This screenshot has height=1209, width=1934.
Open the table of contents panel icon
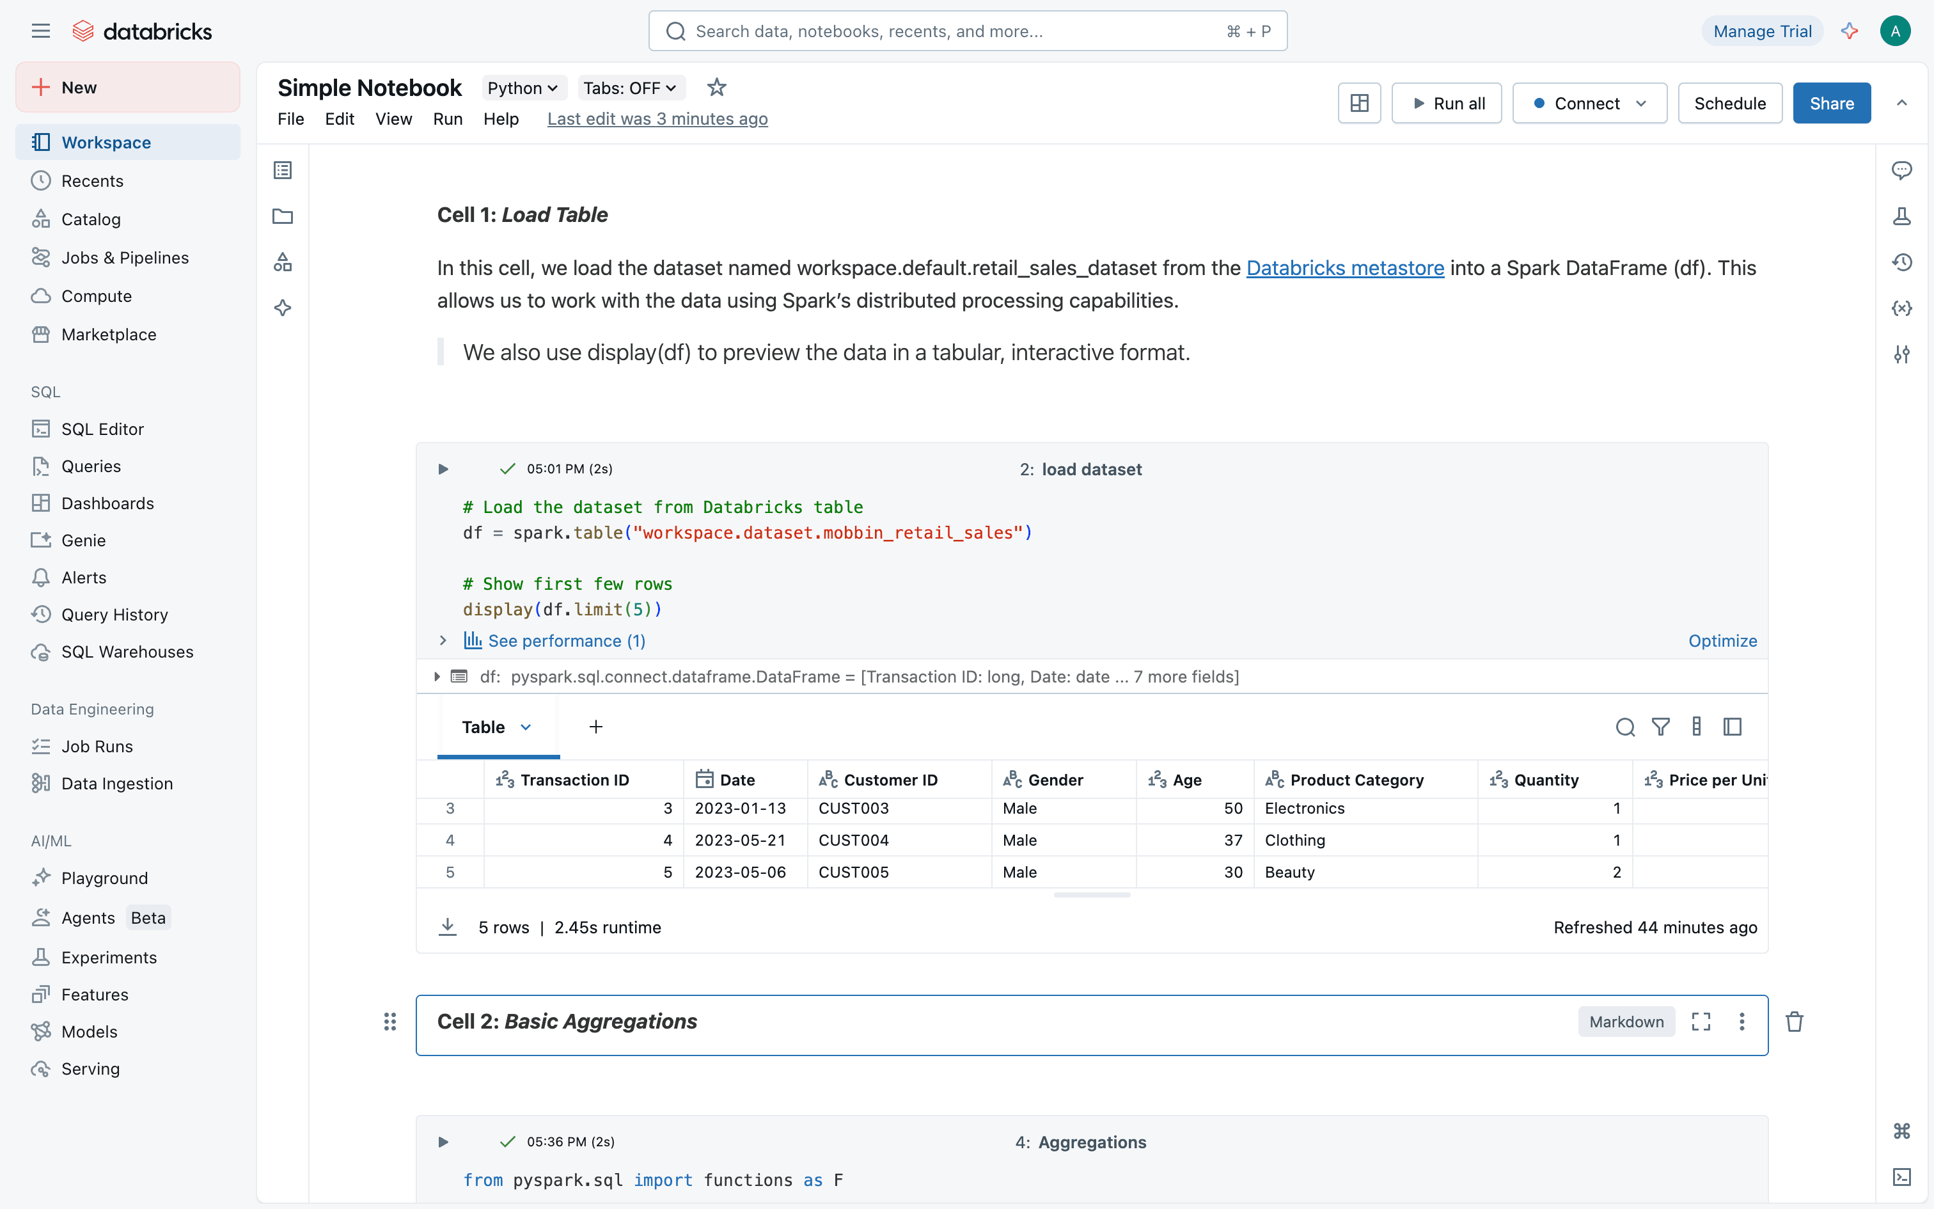(x=283, y=170)
